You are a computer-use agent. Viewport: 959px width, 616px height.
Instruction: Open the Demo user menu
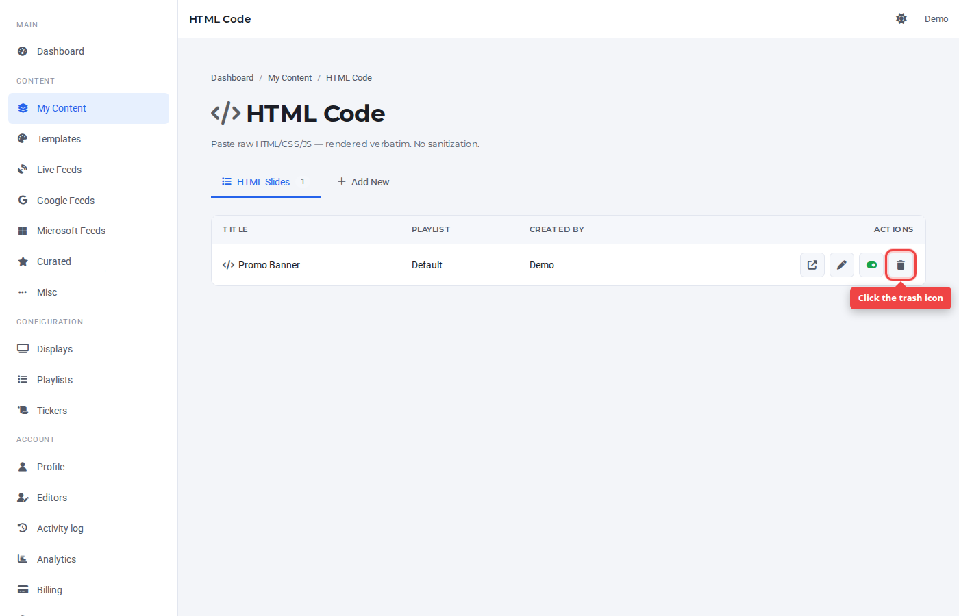tap(936, 18)
